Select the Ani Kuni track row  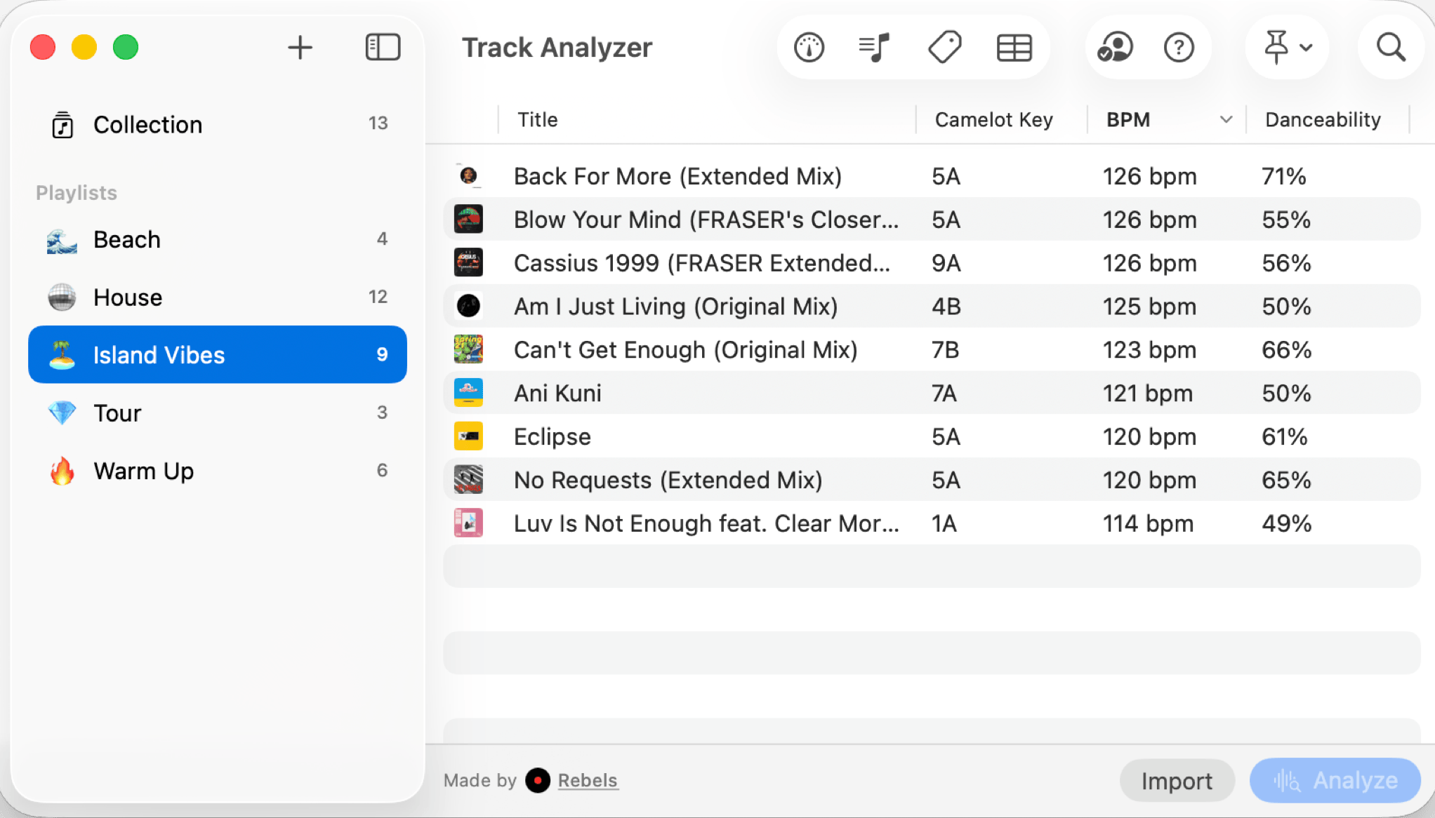702,393
